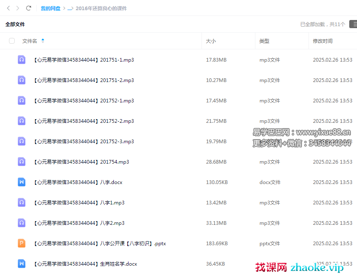Click the audio icon for 201754.mp3
Screen dimensions: 357x275
click(x=22, y=162)
